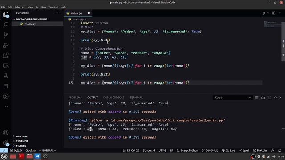Switch to the Terminal tab

136,97
